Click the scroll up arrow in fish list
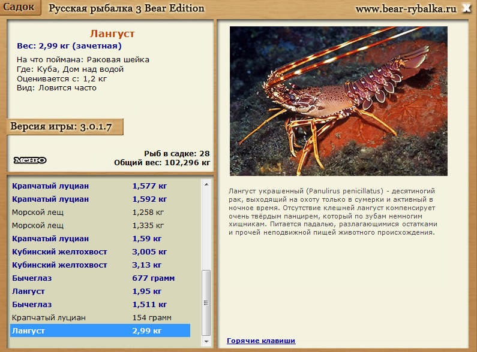Screen dimensions: 477x352 (x=206, y=184)
